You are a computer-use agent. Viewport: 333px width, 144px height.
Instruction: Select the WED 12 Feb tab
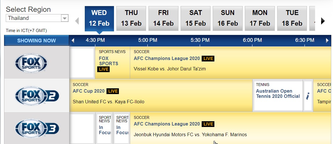pyautogui.click(x=99, y=18)
